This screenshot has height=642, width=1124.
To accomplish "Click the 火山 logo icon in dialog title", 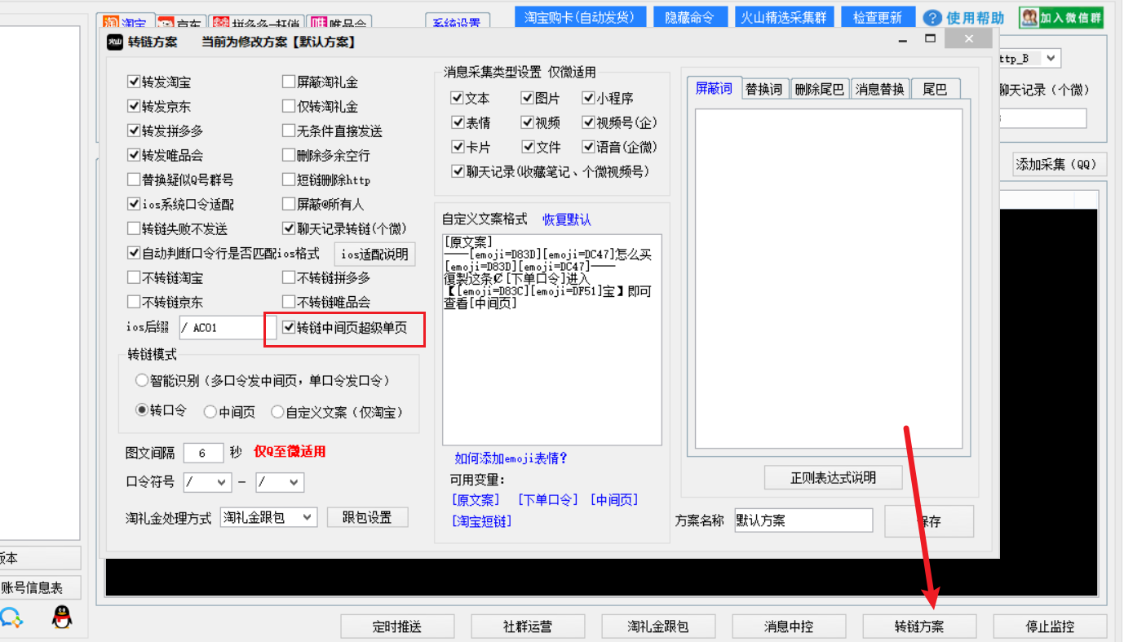I will [115, 42].
